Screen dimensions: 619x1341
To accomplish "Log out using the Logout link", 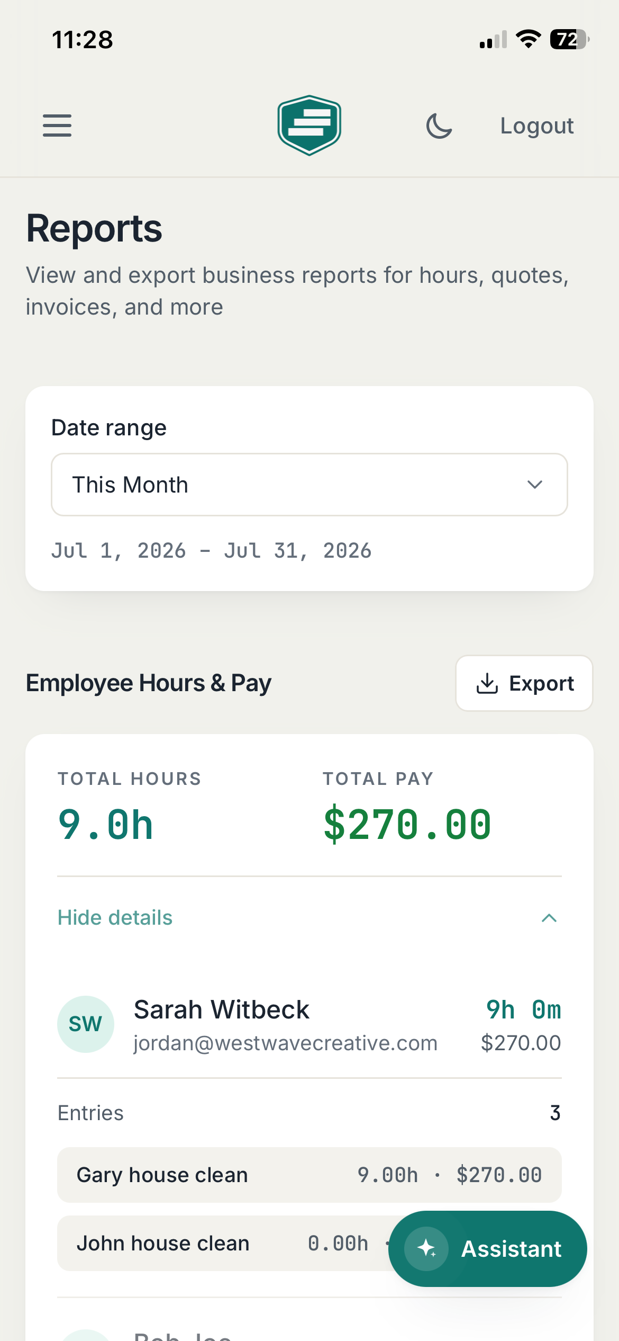I will coord(537,126).
